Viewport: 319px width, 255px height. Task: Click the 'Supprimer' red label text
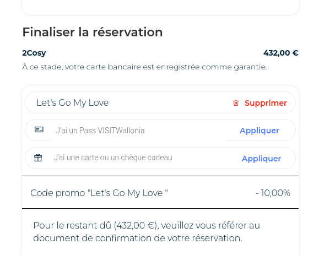(x=266, y=103)
